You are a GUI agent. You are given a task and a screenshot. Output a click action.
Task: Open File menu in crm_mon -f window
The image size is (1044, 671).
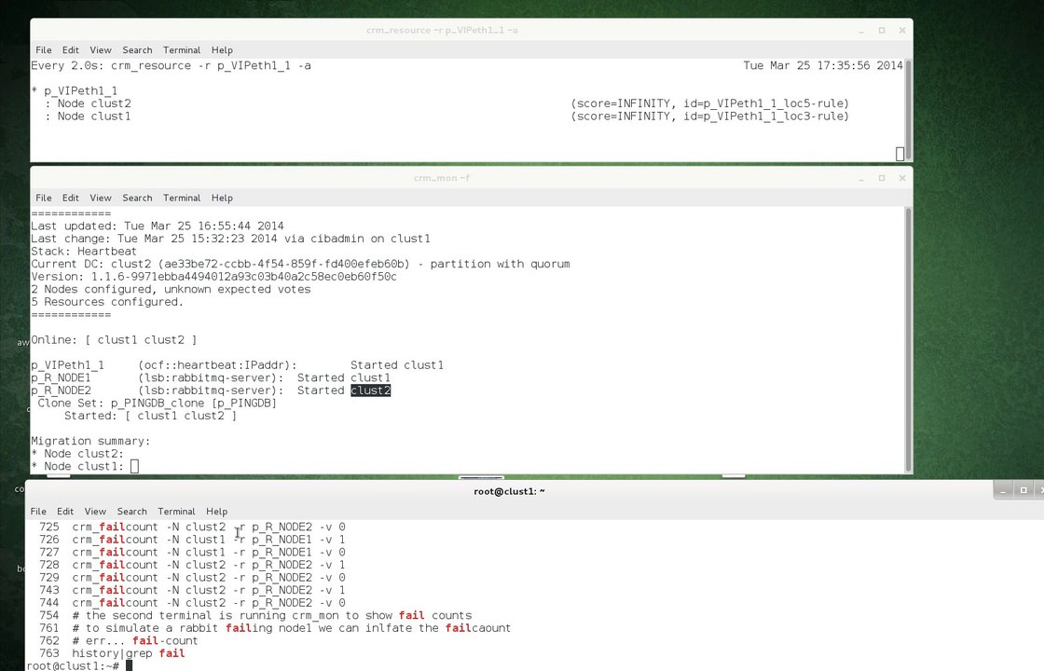(x=43, y=198)
